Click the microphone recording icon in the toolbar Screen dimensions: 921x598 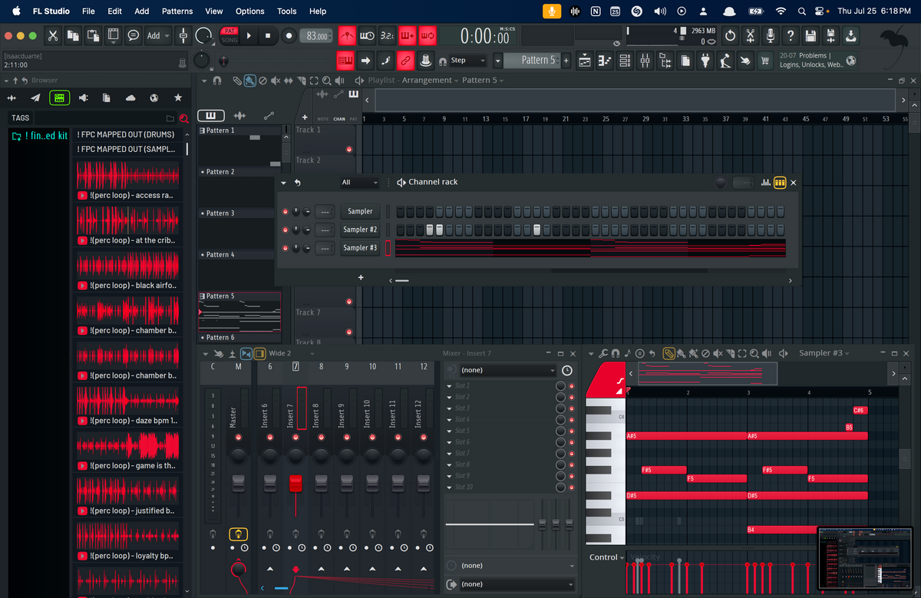point(771,35)
